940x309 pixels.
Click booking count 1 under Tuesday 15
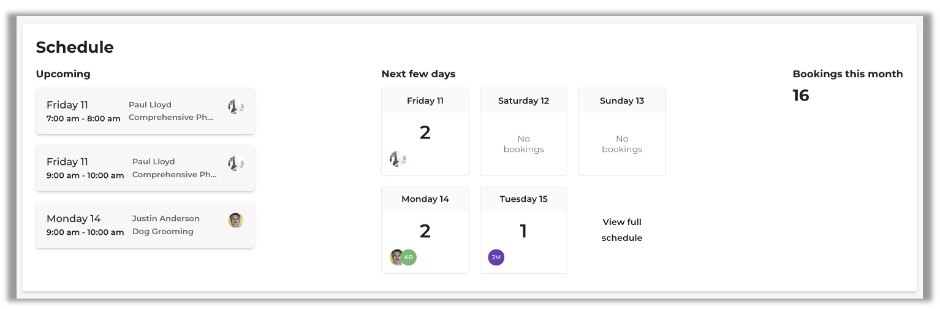pos(523,231)
